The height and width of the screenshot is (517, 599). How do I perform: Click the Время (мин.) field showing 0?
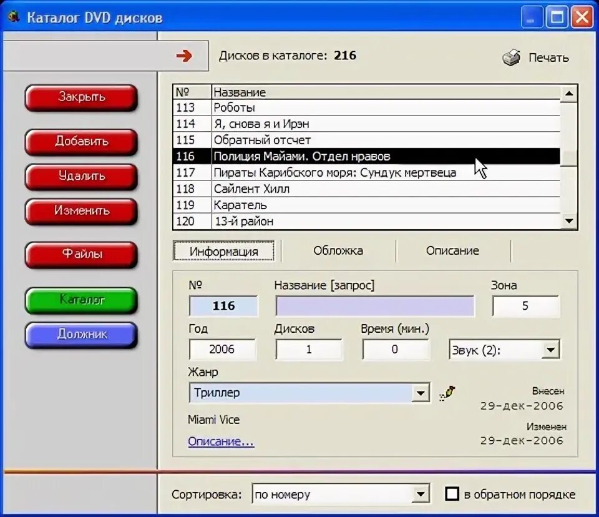point(396,350)
